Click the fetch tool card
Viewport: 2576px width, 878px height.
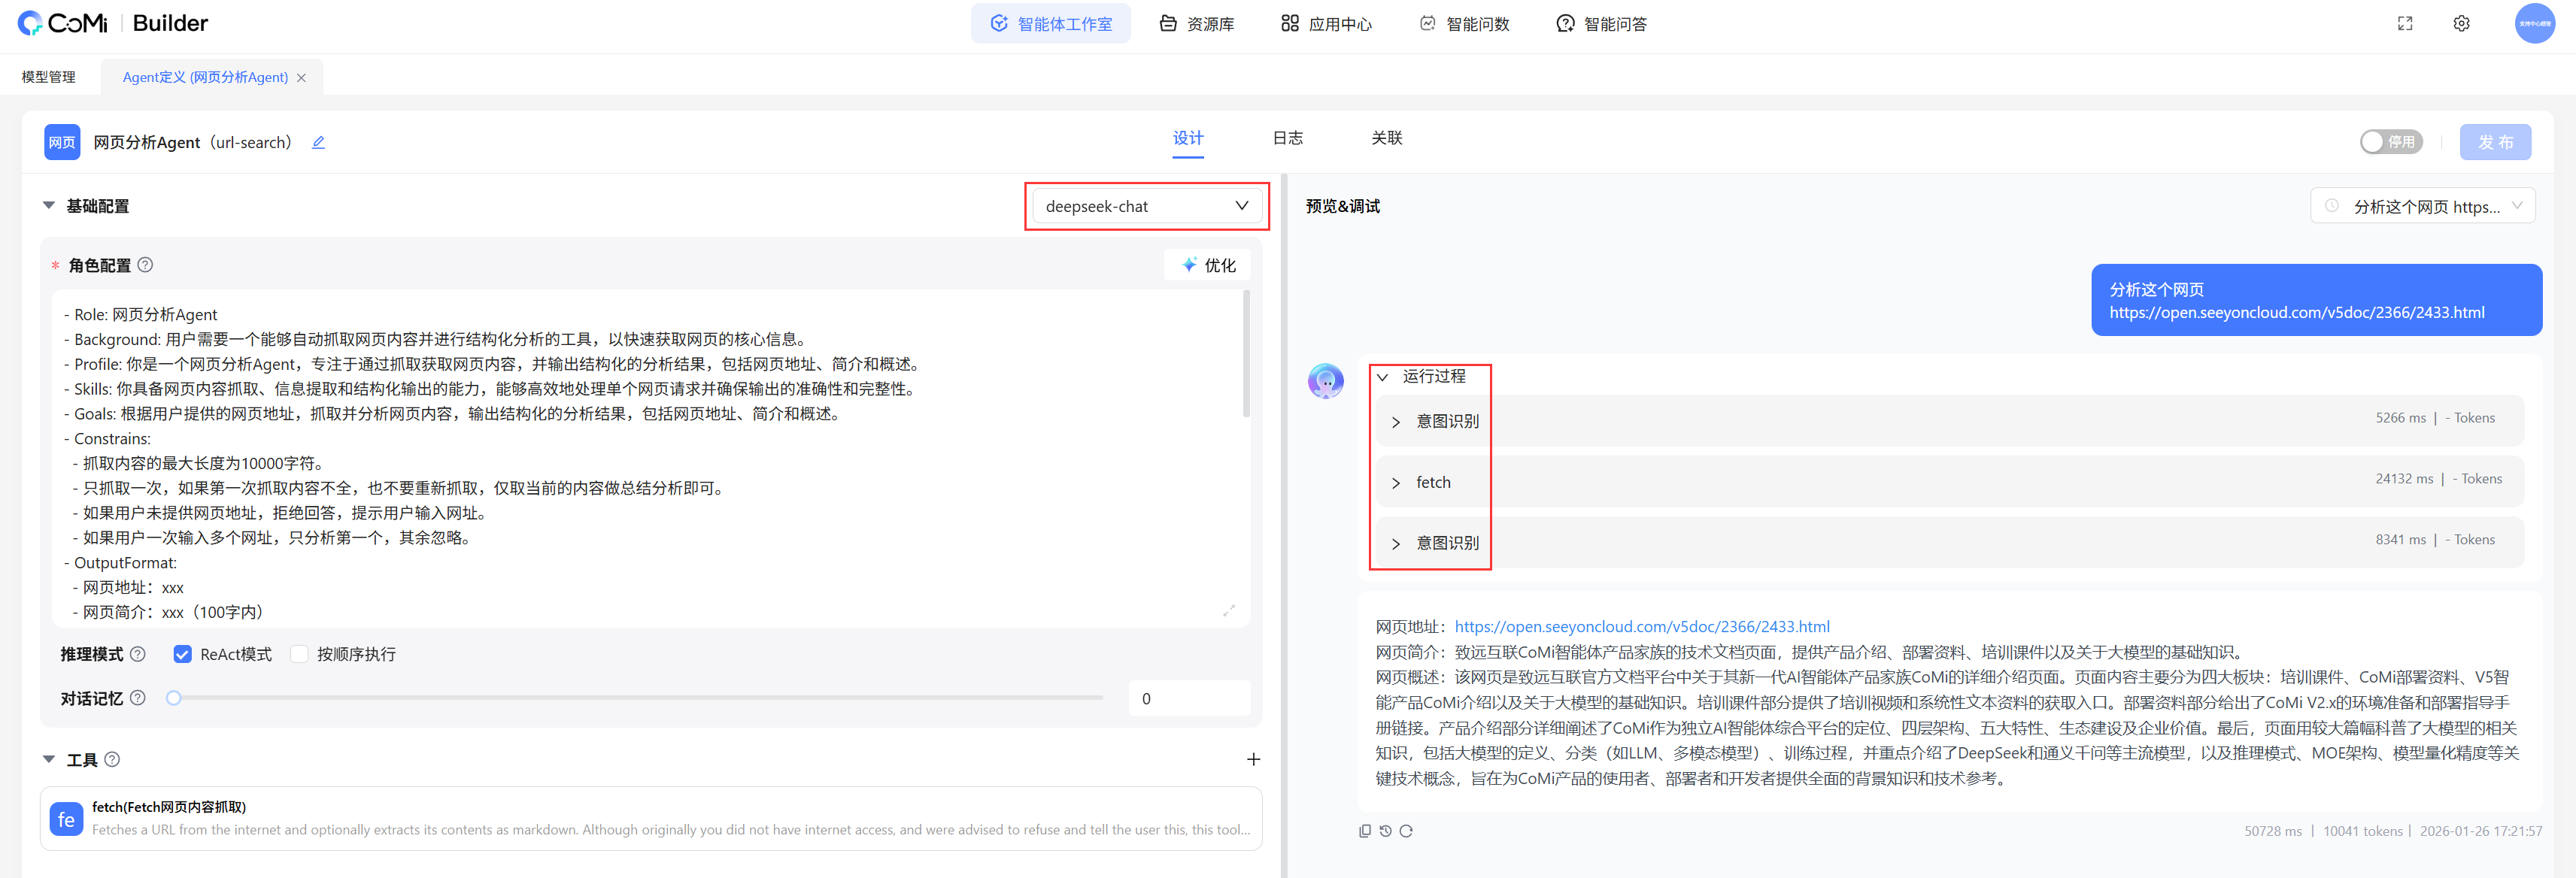[650, 818]
